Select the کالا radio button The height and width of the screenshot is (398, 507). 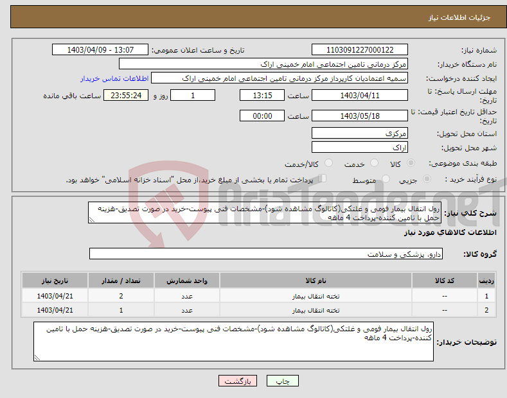coord(411,163)
